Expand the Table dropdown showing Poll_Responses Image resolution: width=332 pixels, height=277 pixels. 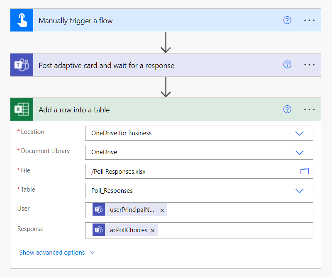[x=299, y=191]
